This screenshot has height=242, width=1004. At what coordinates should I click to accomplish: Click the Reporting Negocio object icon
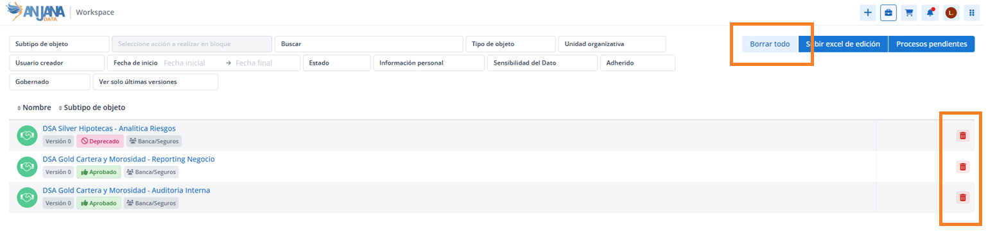coord(28,166)
